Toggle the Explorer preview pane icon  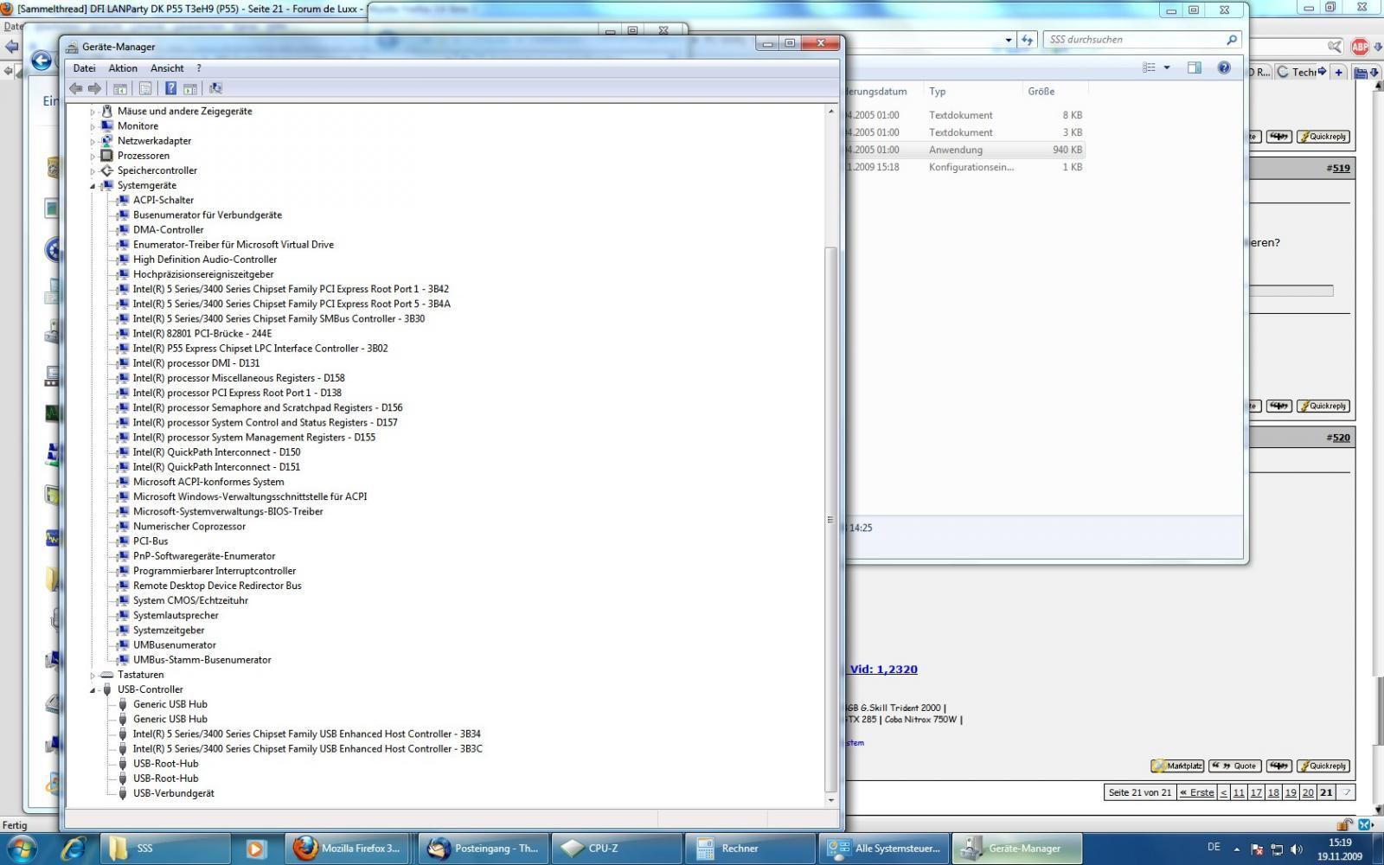click(x=1195, y=67)
